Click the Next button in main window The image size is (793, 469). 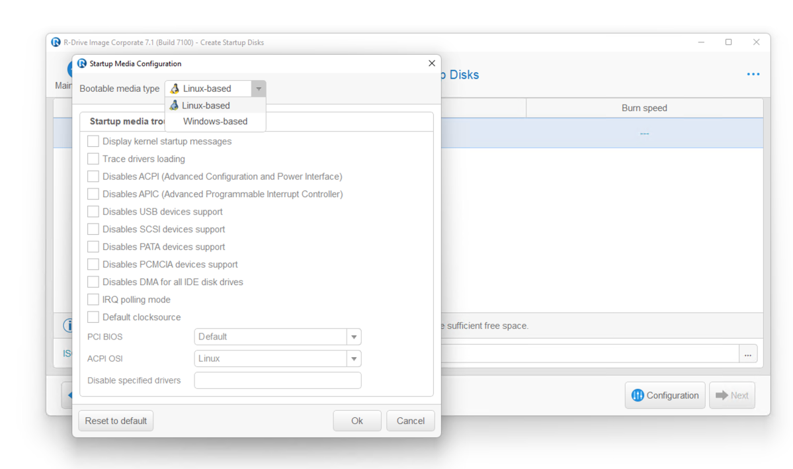point(731,395)
